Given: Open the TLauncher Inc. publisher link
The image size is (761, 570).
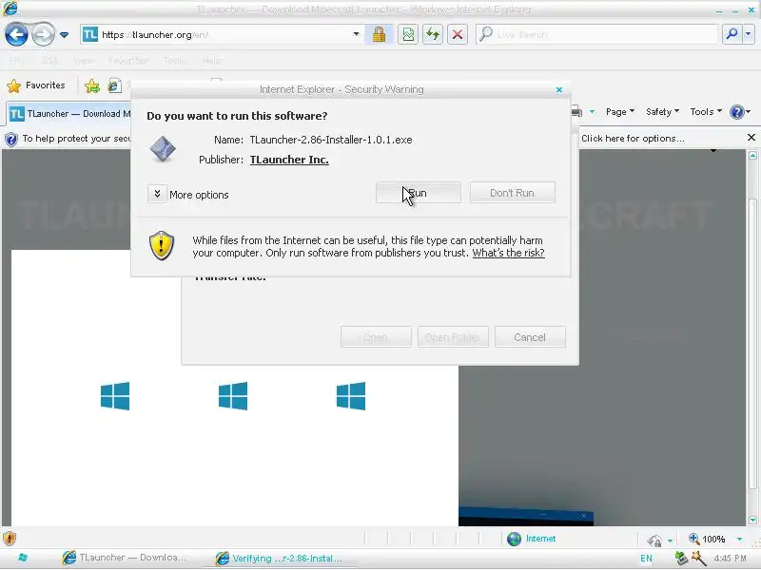Looking at the screenshot, I should point(289,160).
